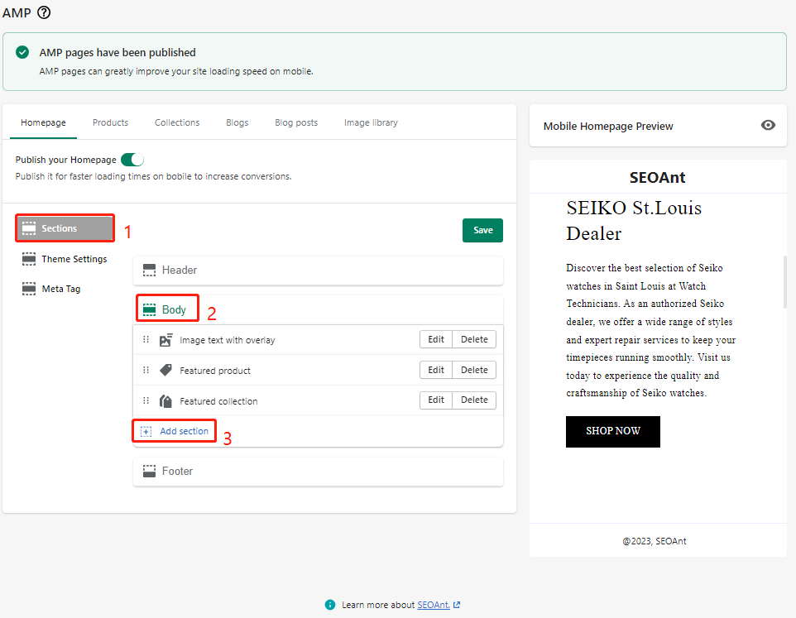The width and height of the screenshot is (796, 618).
Task: Click drag handle of Image text with overlay
Action: [x=146, y=339]
